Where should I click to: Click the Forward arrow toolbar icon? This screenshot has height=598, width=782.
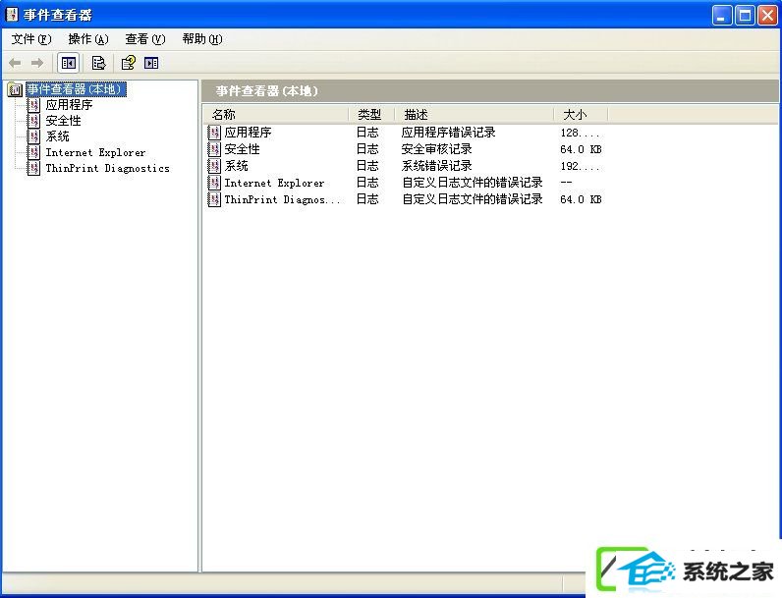coord(37,63)
